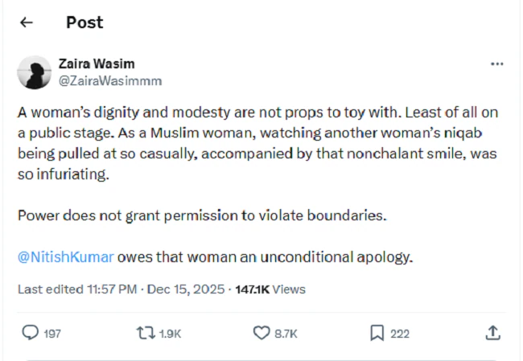The height and width of the screenshot is (361, 523).
Task: Share the post via the upload icon
Action: [493, 332]
